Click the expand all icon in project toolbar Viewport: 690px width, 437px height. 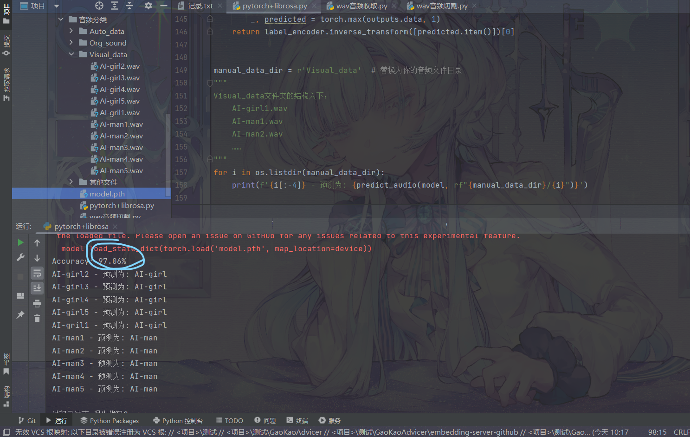point(115,6)
